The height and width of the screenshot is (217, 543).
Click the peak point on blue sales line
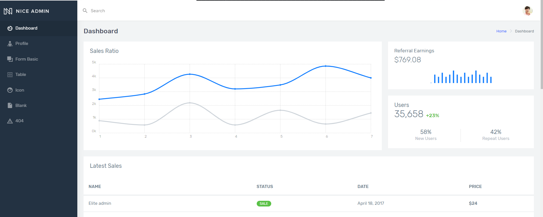326,66
